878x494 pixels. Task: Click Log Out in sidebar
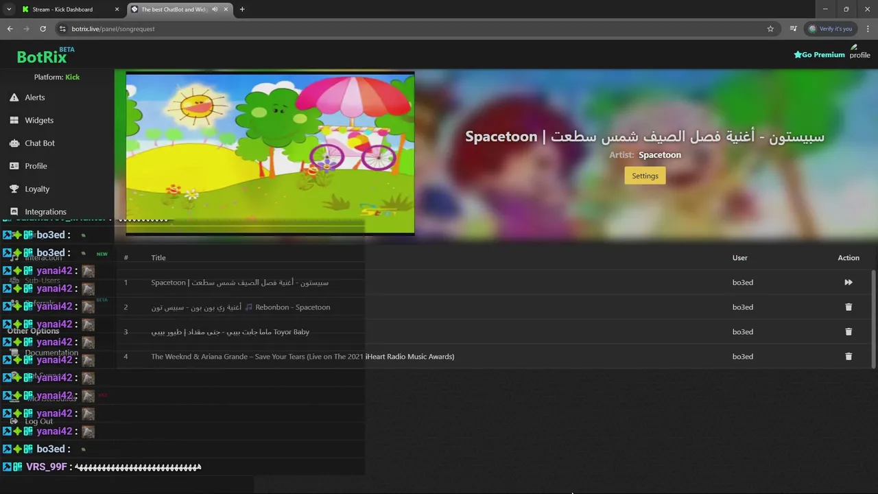point(39,421)
